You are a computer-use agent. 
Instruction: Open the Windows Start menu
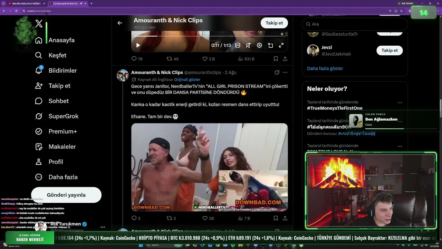tap(142, 246)
